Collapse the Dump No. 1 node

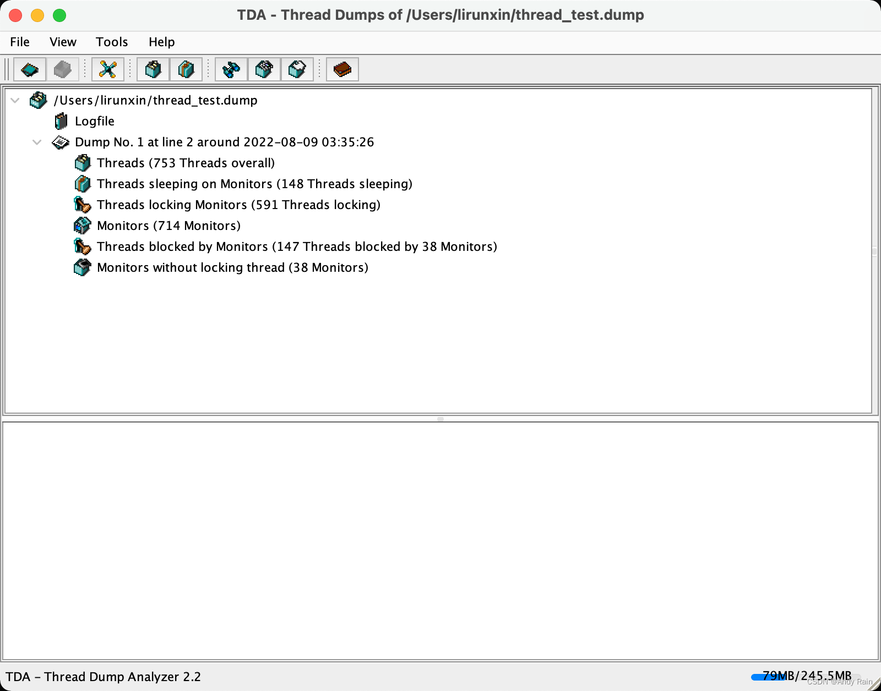37,142
